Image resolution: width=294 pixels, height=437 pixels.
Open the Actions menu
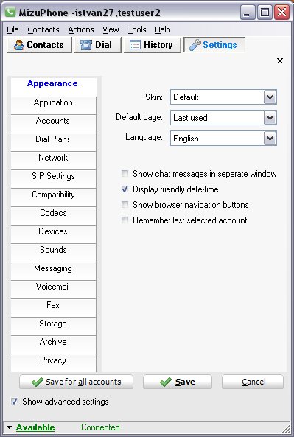tap(81, 29)
